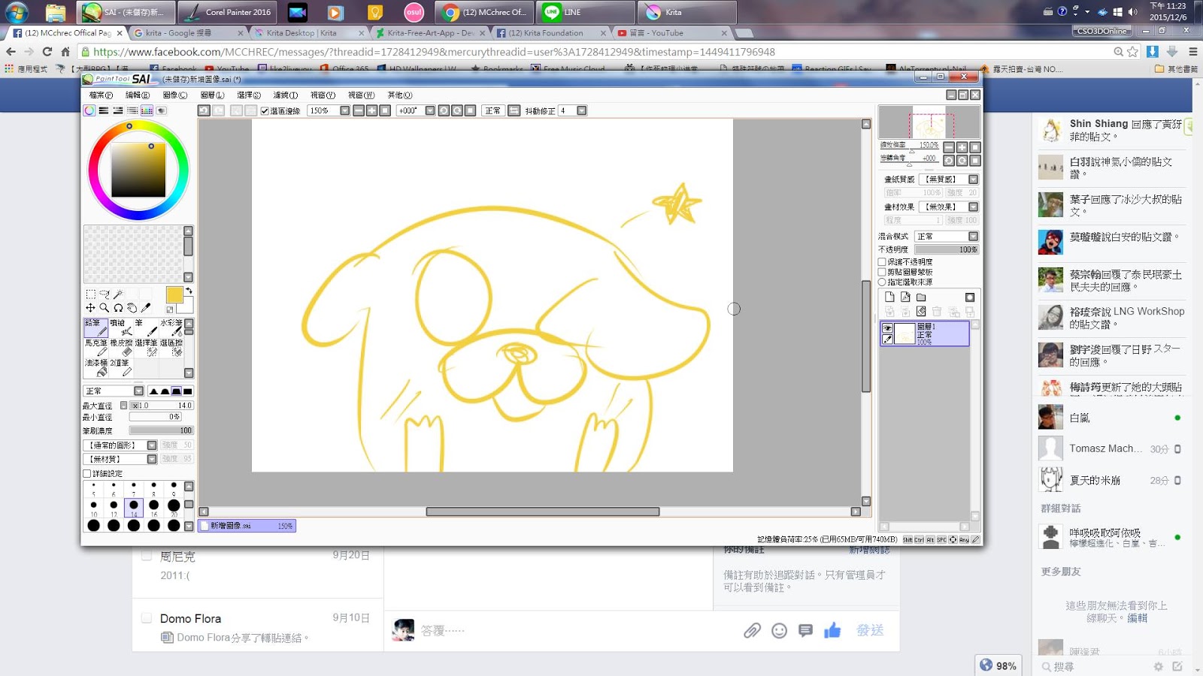Viewport: 1203px width, 676px height.
Task: Click the 編輯 edit link in chat sidebar
Action: [x=1138, y=618]
